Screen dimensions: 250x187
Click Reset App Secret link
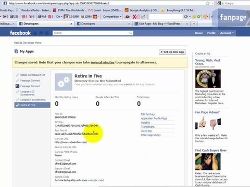151,135
